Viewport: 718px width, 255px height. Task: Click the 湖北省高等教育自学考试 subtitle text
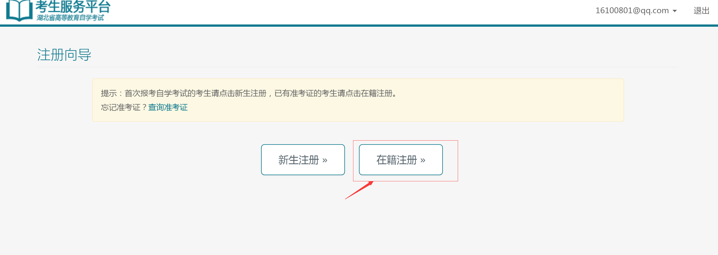pos(70,18)
